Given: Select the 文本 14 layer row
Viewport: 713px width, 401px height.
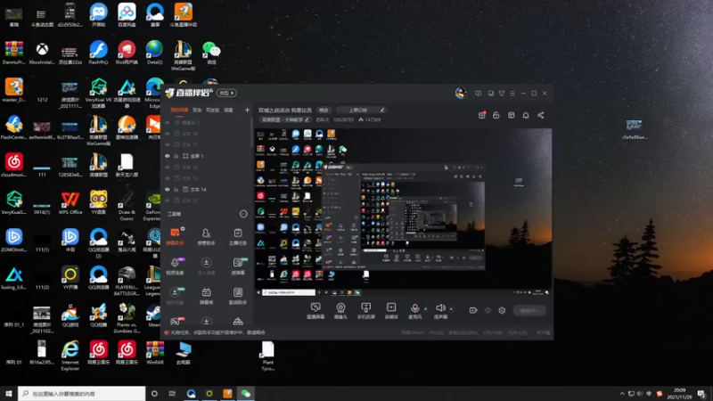Looking at the screenshot, I should tap(206, 189).
